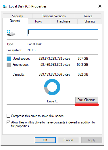Click the grayed Apply button
The height and width of the screenshot is (150, 108).
pos(92,140)
